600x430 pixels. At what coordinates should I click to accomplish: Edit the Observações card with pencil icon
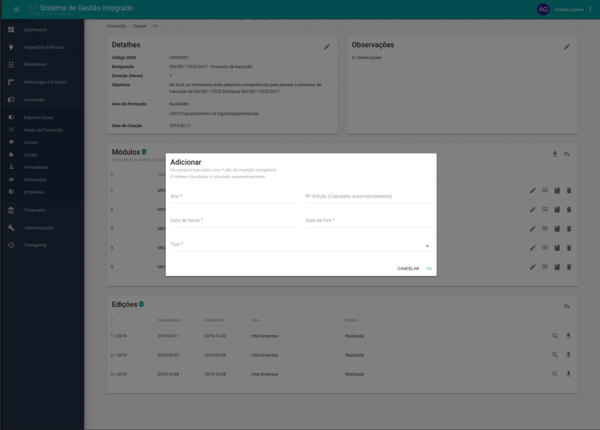tap(567, 47)
